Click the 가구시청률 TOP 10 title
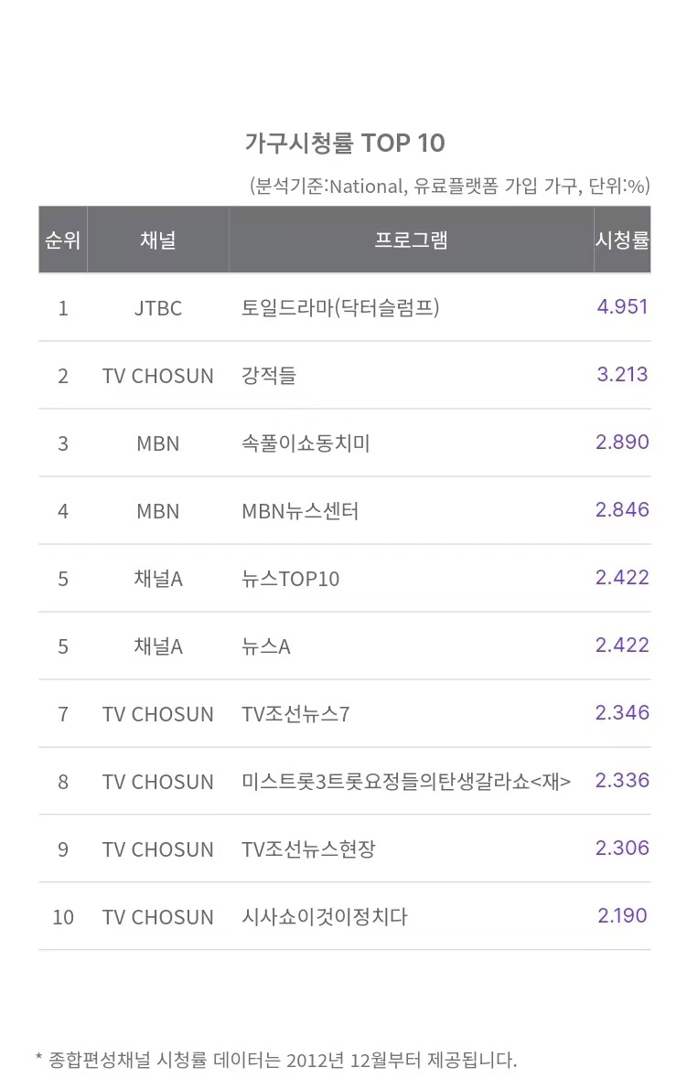This screenshot has width=687, height=1078. tap(345, 143)
